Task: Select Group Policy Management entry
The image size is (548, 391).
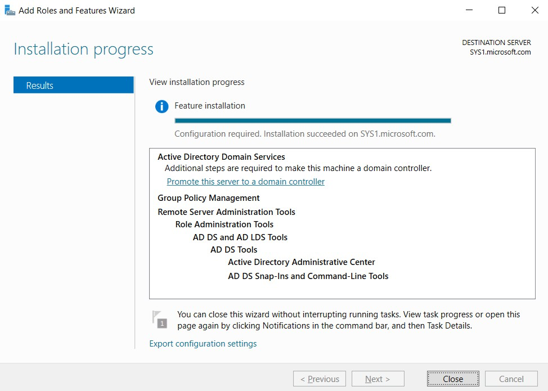Action: click(x=209, y=198)
